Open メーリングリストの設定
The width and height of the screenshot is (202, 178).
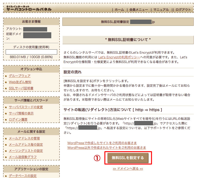26,151
